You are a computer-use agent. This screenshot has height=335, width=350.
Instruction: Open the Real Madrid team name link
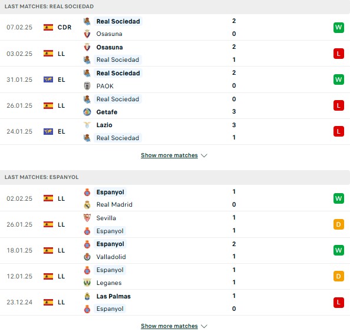point(114,204)
